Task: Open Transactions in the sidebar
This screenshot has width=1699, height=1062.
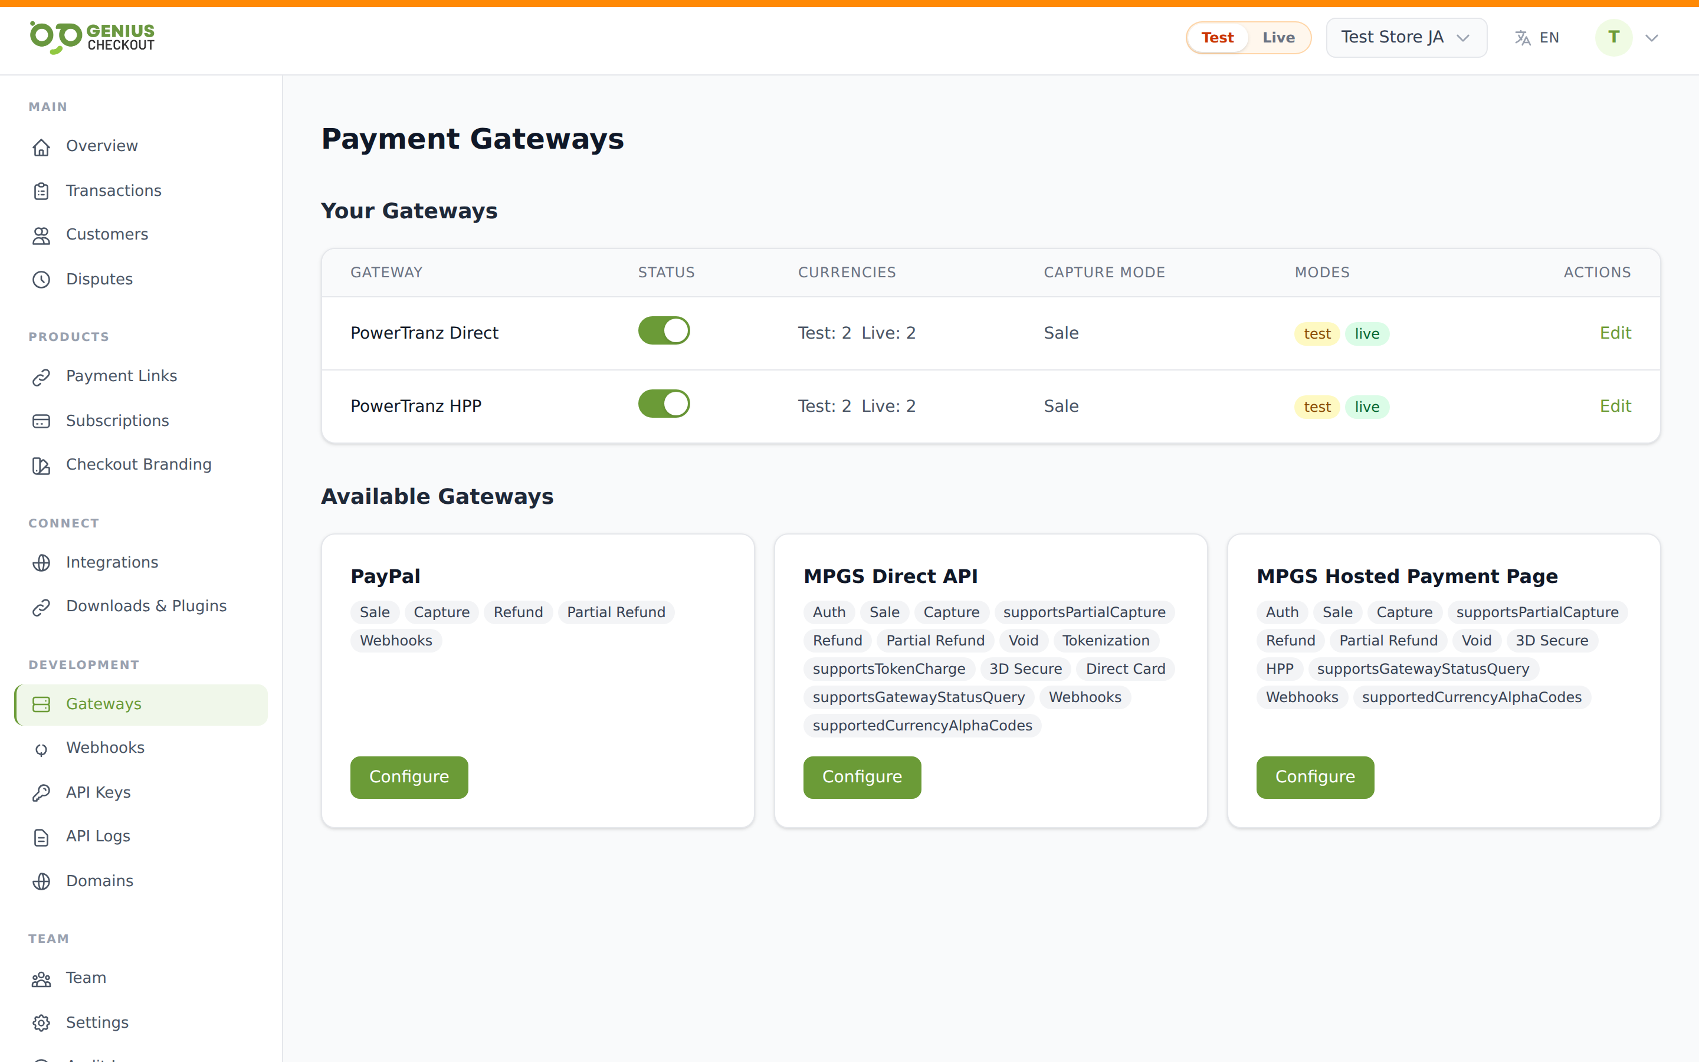Action: pos(140,191)
